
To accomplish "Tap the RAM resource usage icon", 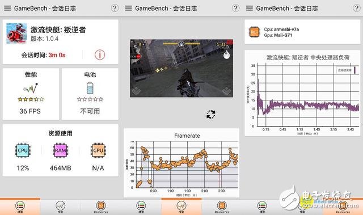I will [x=61, y=150].
